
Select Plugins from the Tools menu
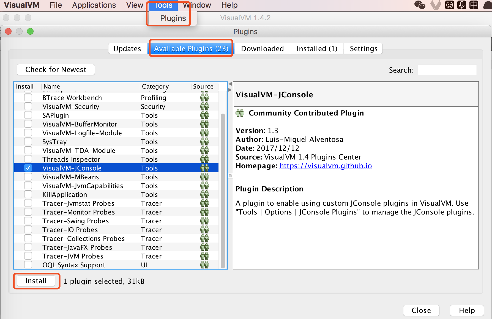[173, 18]
